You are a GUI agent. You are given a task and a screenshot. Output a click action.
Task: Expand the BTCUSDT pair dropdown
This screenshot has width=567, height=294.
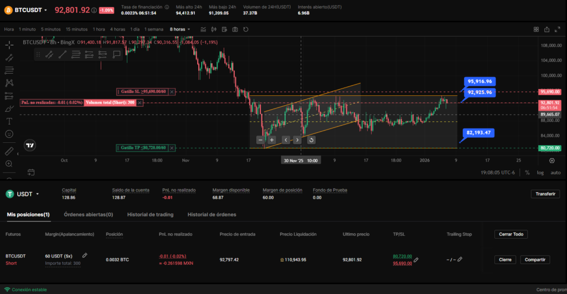tap(45, 10)
